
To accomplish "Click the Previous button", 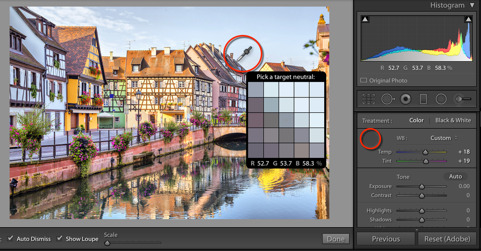I will click(x=386, y=239).
